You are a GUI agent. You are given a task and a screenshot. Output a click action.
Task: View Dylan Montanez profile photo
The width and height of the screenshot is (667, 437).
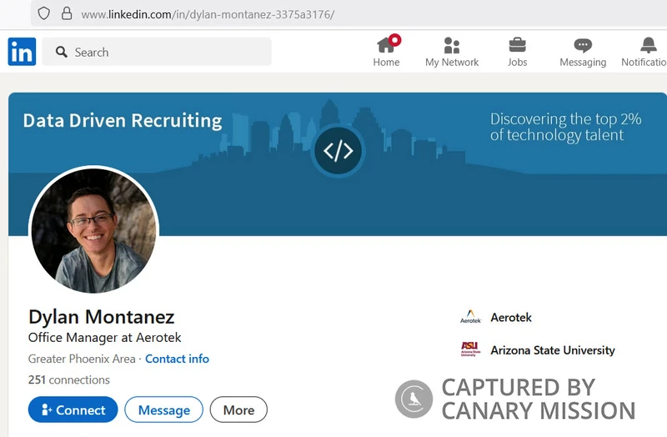pos(93,230)
